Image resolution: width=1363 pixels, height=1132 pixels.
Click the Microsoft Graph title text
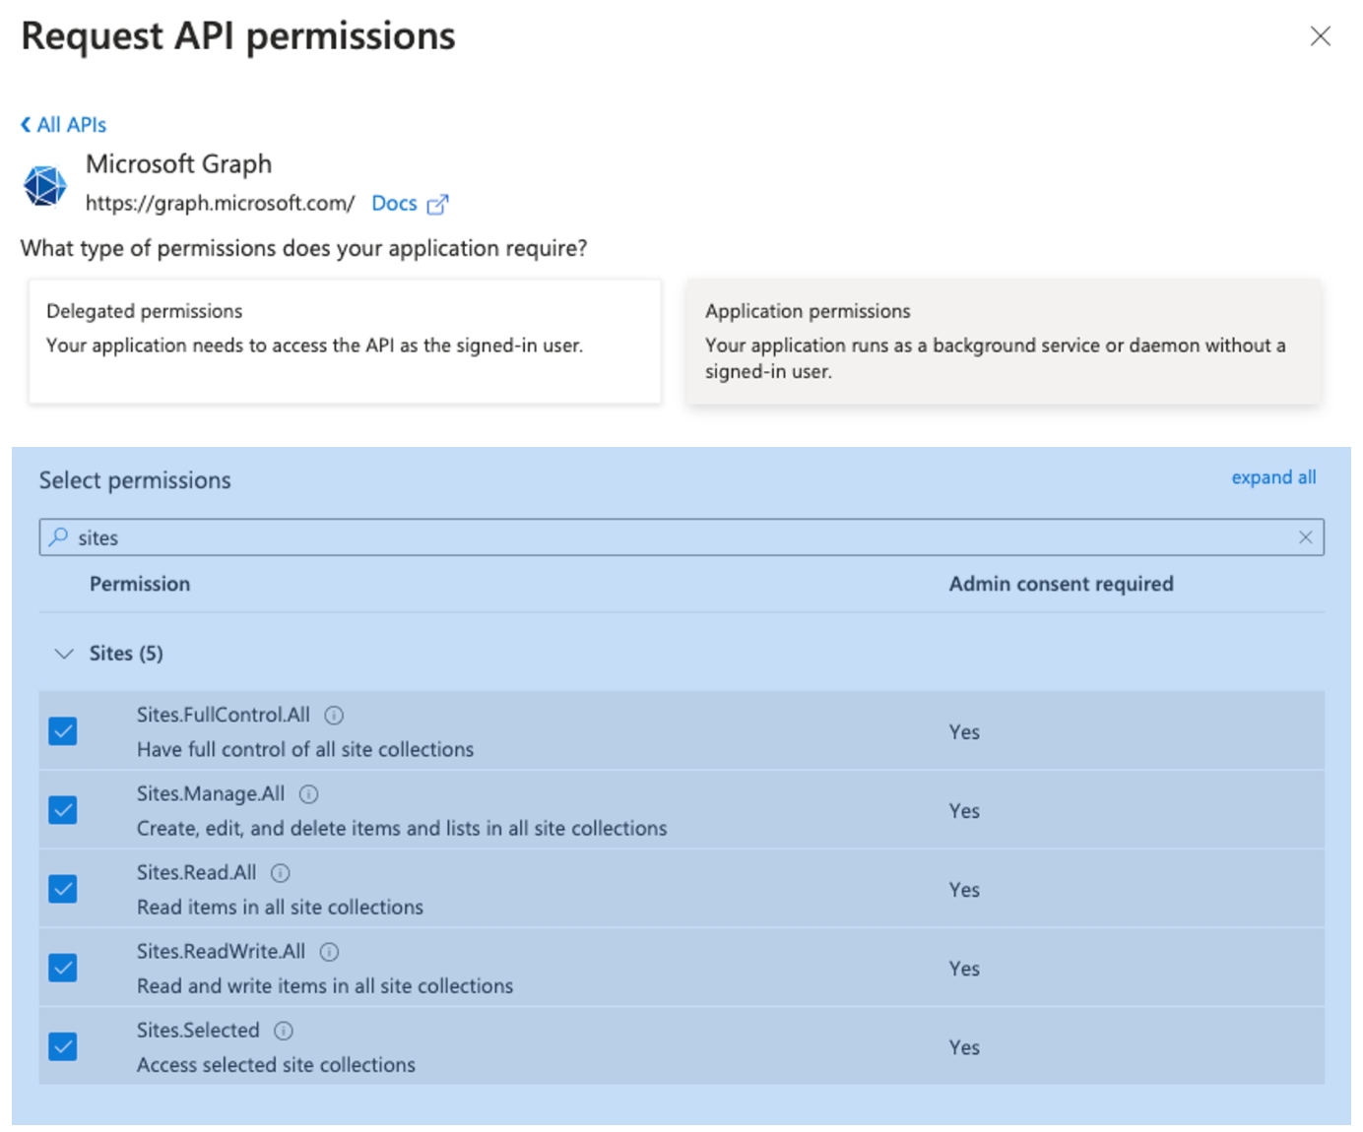pyautogui.click(x=178, y=164)
